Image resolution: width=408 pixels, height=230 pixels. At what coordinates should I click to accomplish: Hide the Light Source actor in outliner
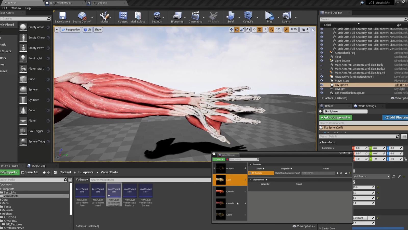pos(322,61)
